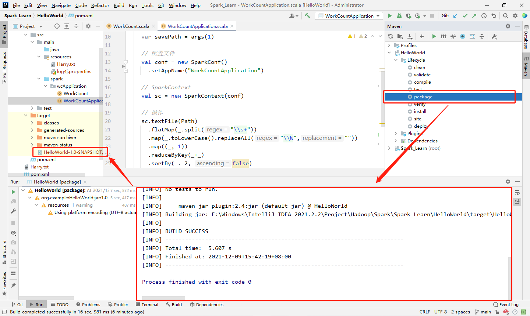530x316 pixels.
Task: Reload All Maven Projects icon
Action: 391,36
